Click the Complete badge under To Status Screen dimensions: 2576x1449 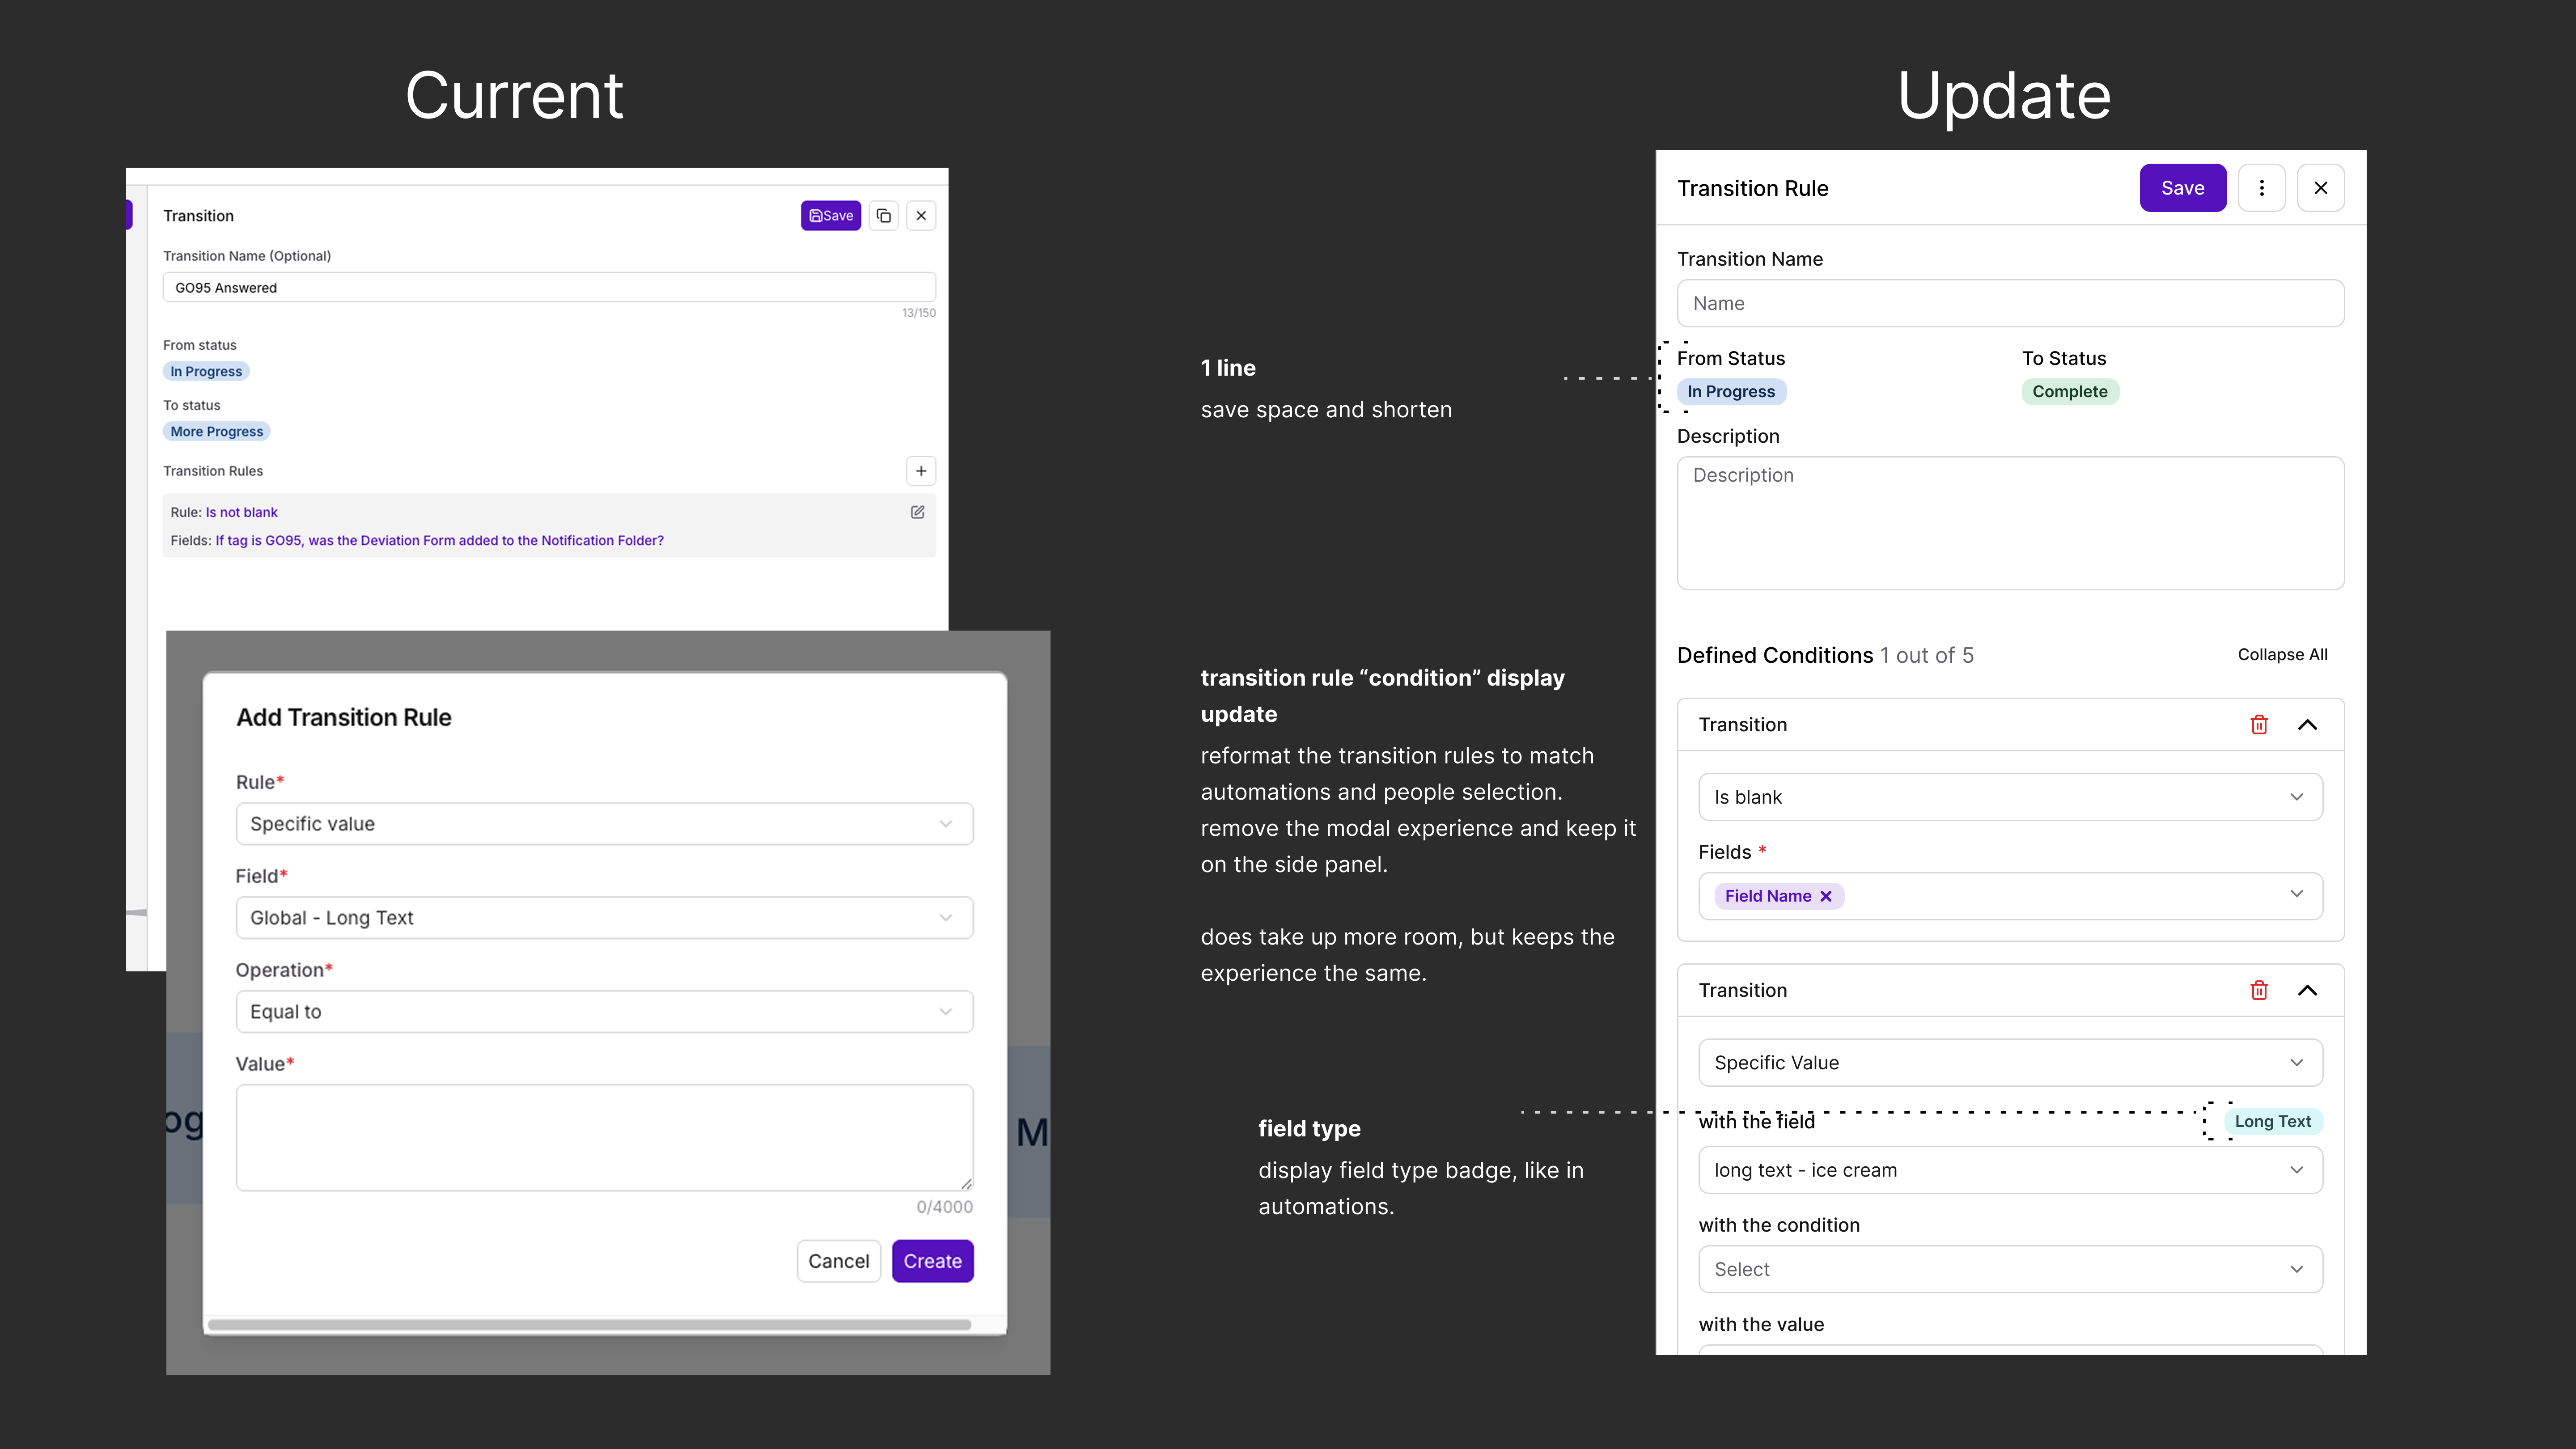coord(2070,392)
